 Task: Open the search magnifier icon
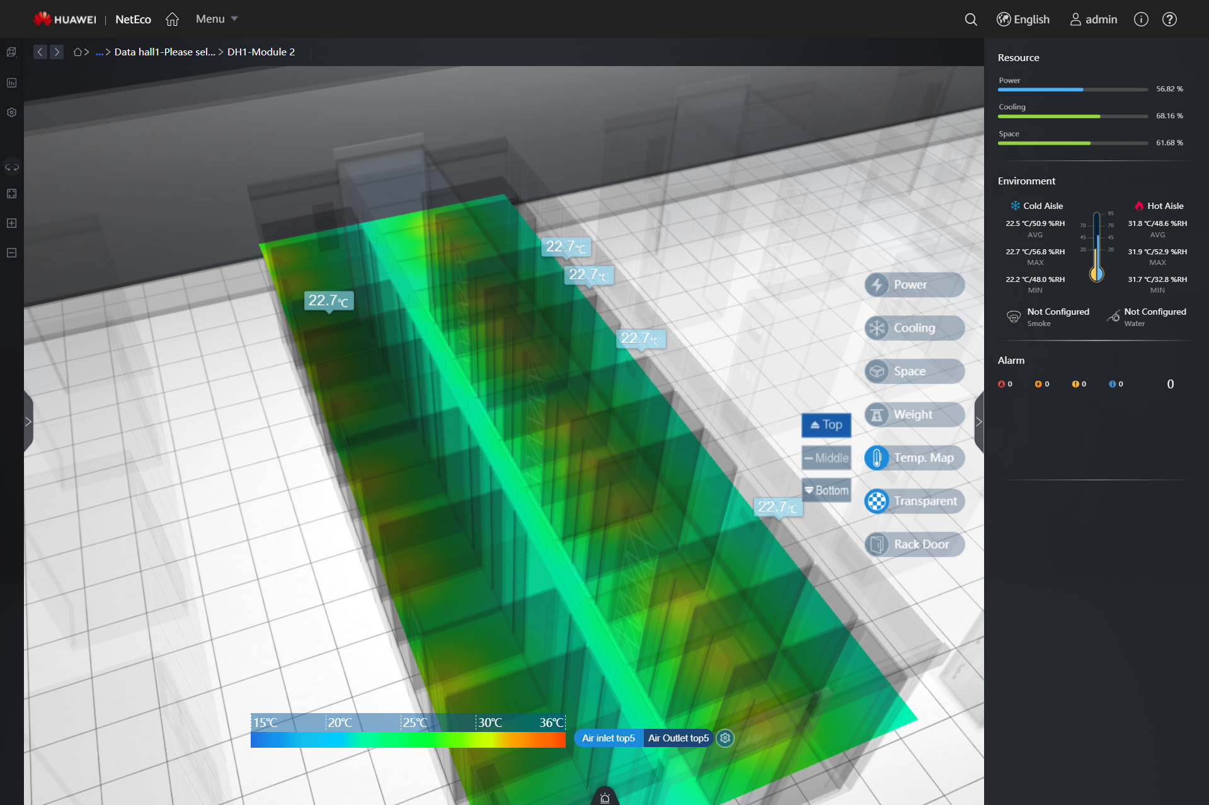[x=971, y=20]
